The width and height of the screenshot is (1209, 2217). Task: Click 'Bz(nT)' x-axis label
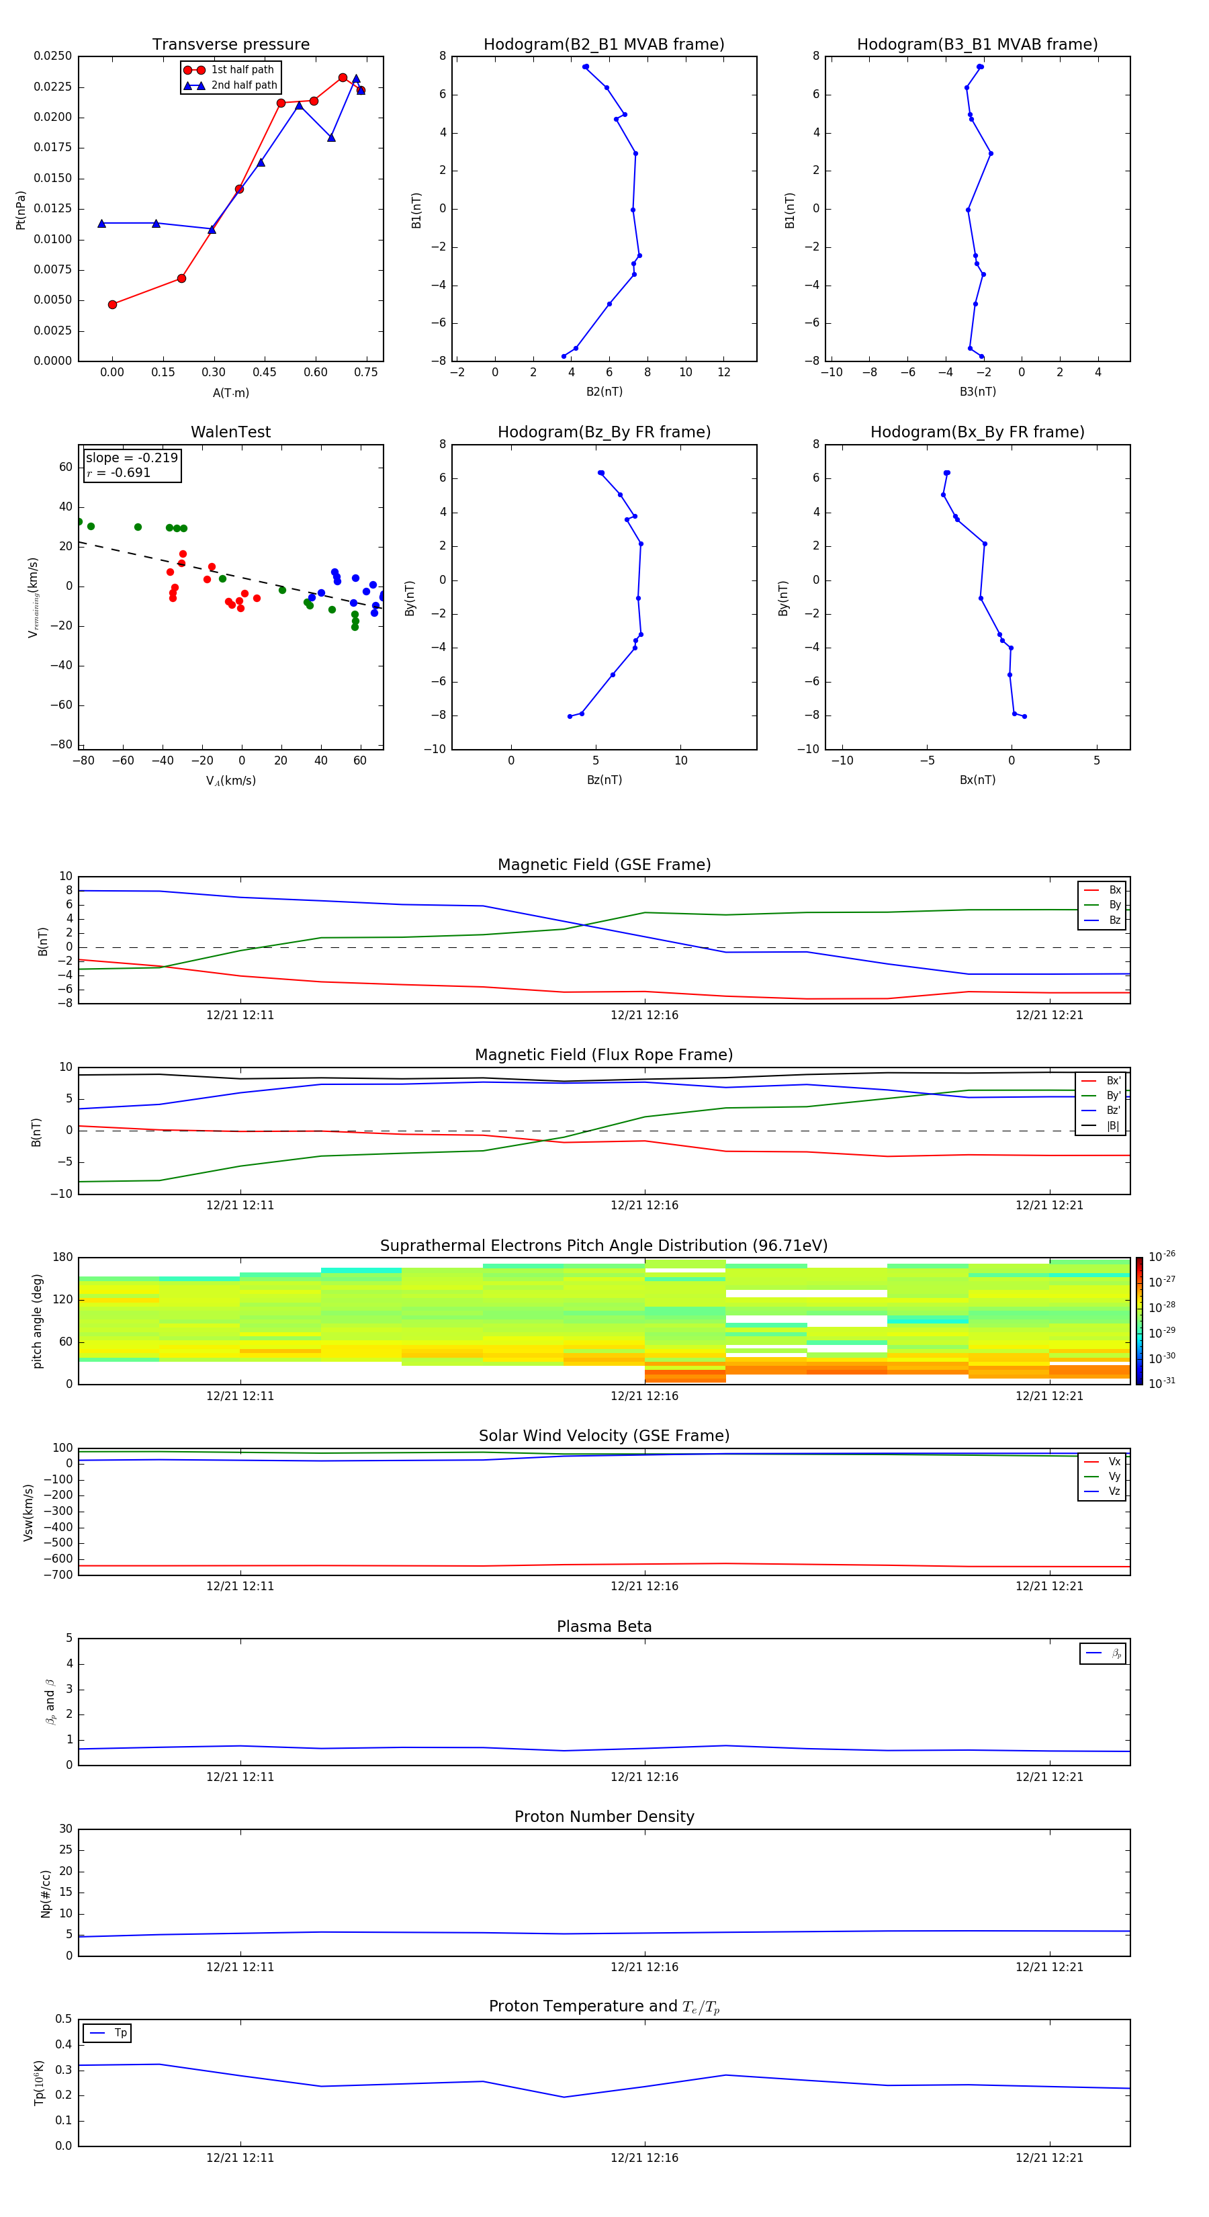[604, 780]
